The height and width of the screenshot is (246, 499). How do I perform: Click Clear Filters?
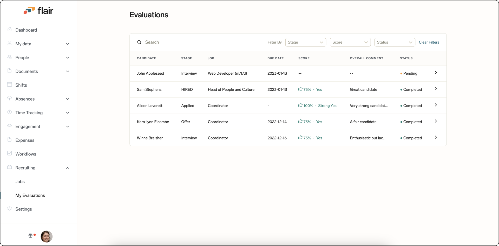[x=429, y=42]
